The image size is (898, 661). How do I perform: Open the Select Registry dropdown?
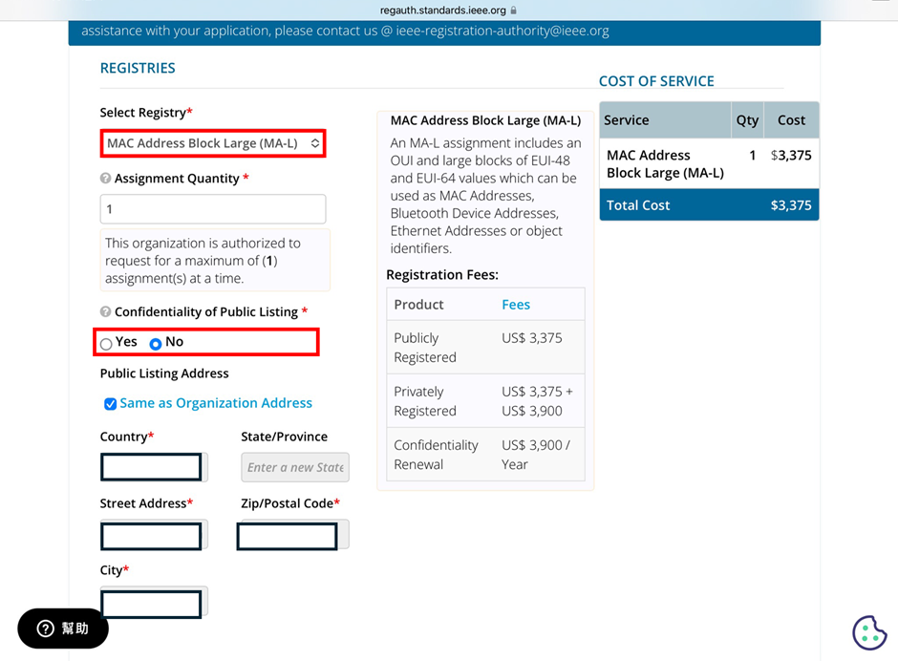click(213, 143)
